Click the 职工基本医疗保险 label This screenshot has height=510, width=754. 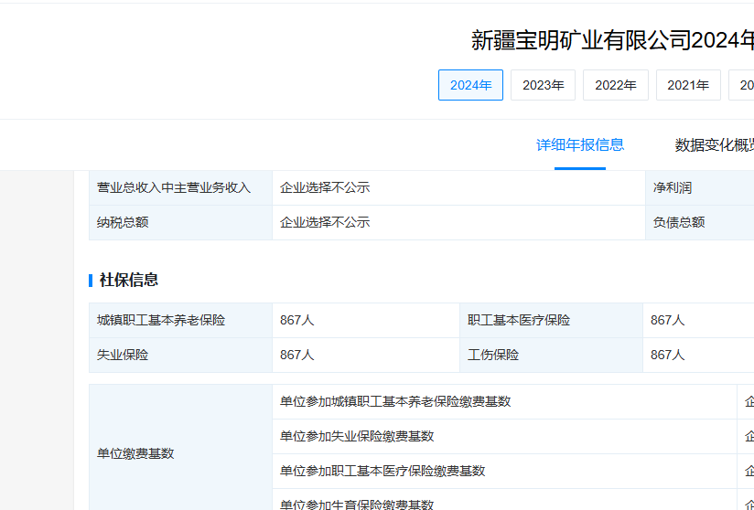click(518, 320)
